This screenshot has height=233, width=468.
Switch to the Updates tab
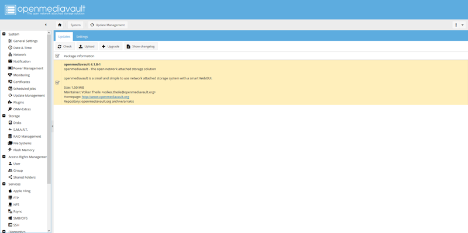(x=64, y=37)
